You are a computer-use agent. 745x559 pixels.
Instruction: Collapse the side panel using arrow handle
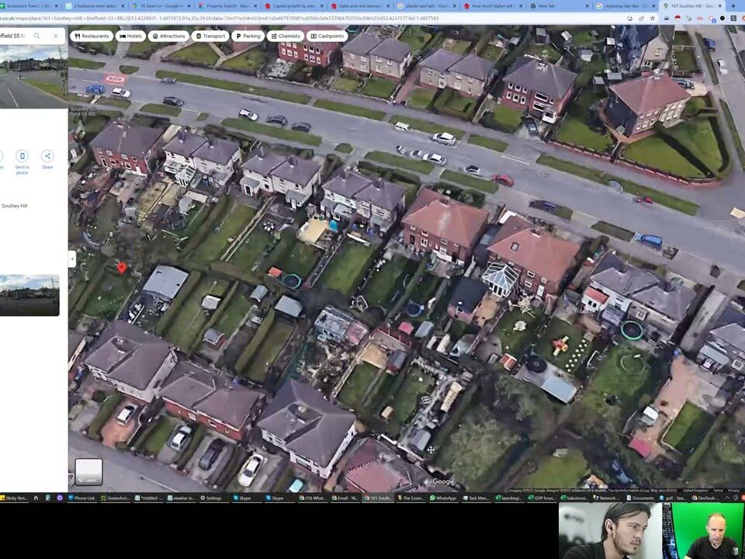click(71, 259)
